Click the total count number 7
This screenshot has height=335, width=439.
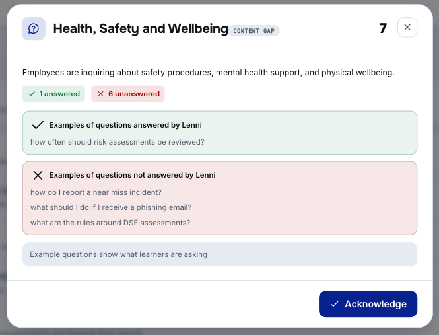click(x=383, y=28)
